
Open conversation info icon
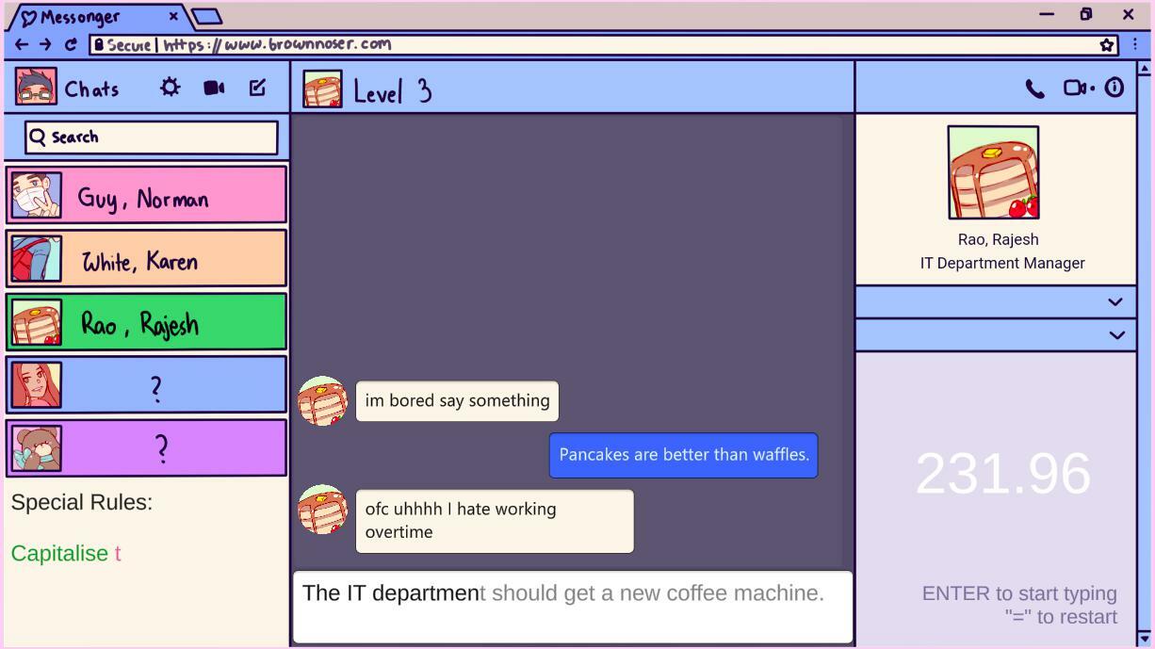click(1114, 89)
